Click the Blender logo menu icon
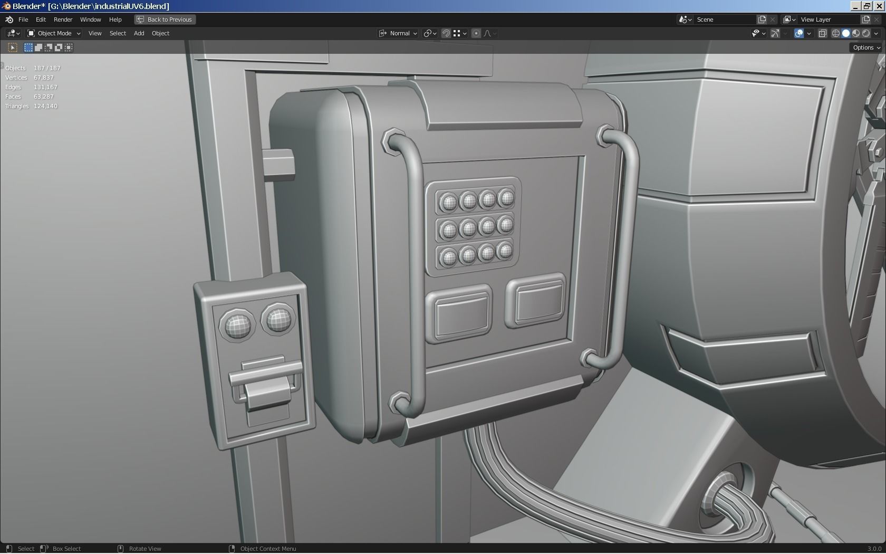 click(x=9, y=20)
